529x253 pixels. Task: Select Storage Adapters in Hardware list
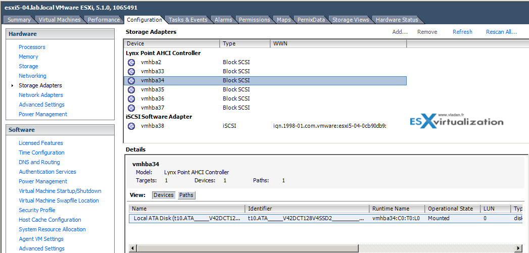pyautogui.click(x=40, y=85)
